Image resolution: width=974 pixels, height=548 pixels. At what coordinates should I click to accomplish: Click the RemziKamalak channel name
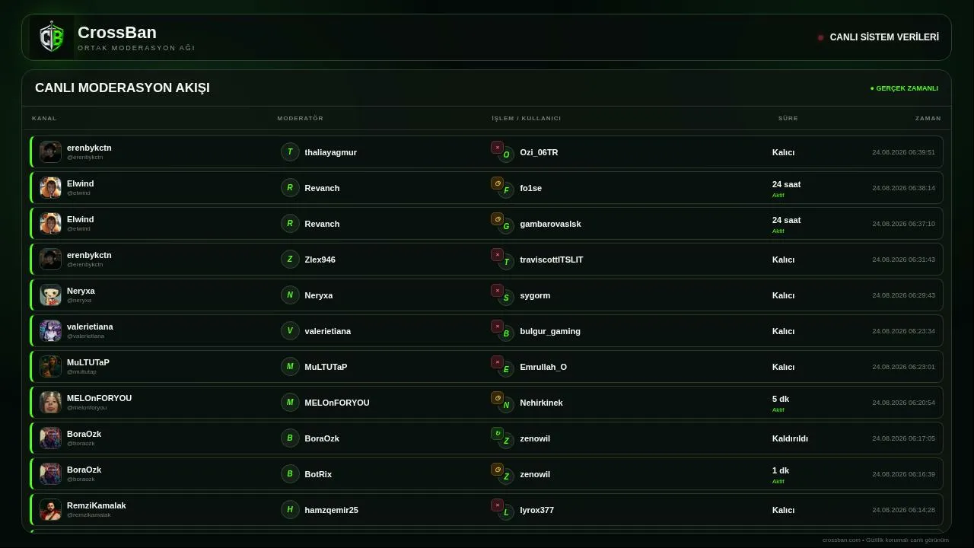click(x=97, y=505)
